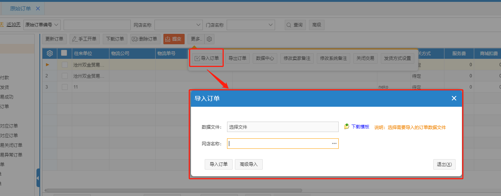Open the 网店名称 filter dropdown
This screenshot has height=196, width=501.
pyautogui.click(x=179, y=25)
